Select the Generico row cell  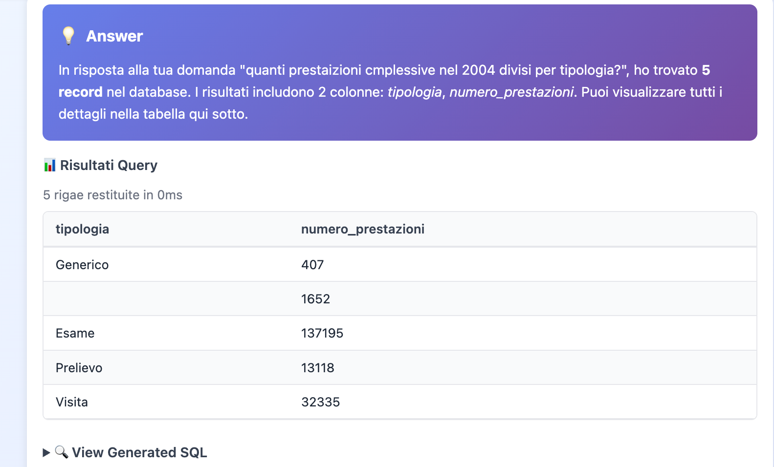(x=82, y=265)
